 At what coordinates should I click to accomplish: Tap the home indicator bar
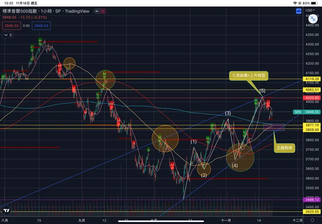[161, 221]
